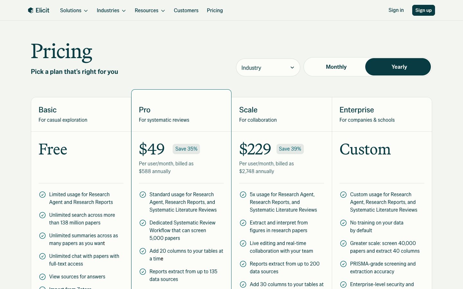Click the 'Save 39%' badge
Viewport: 463px width, 289px height.
[x=290, y=149]
